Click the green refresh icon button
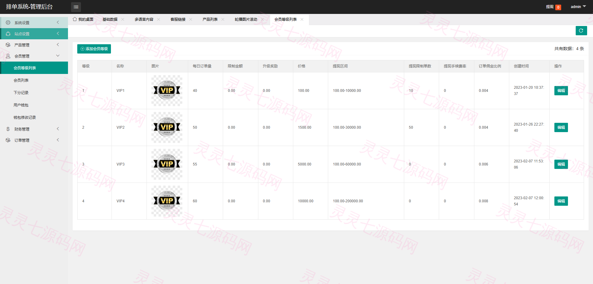The width and height of the screenshot is (593, 284). (581, 31)
